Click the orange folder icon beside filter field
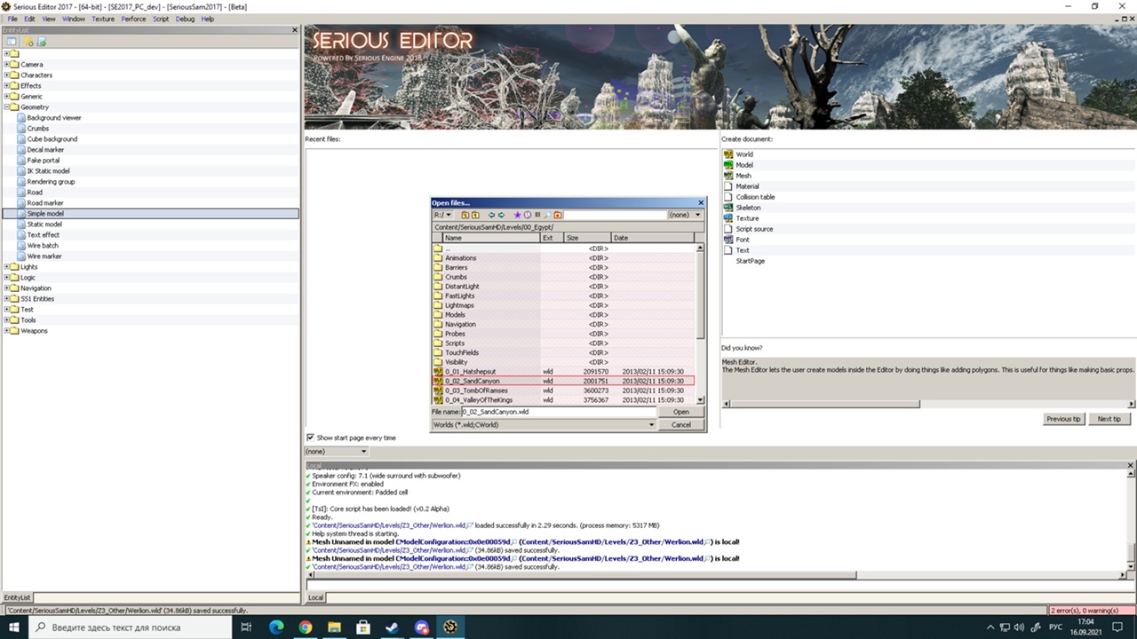 click(558, 215)
